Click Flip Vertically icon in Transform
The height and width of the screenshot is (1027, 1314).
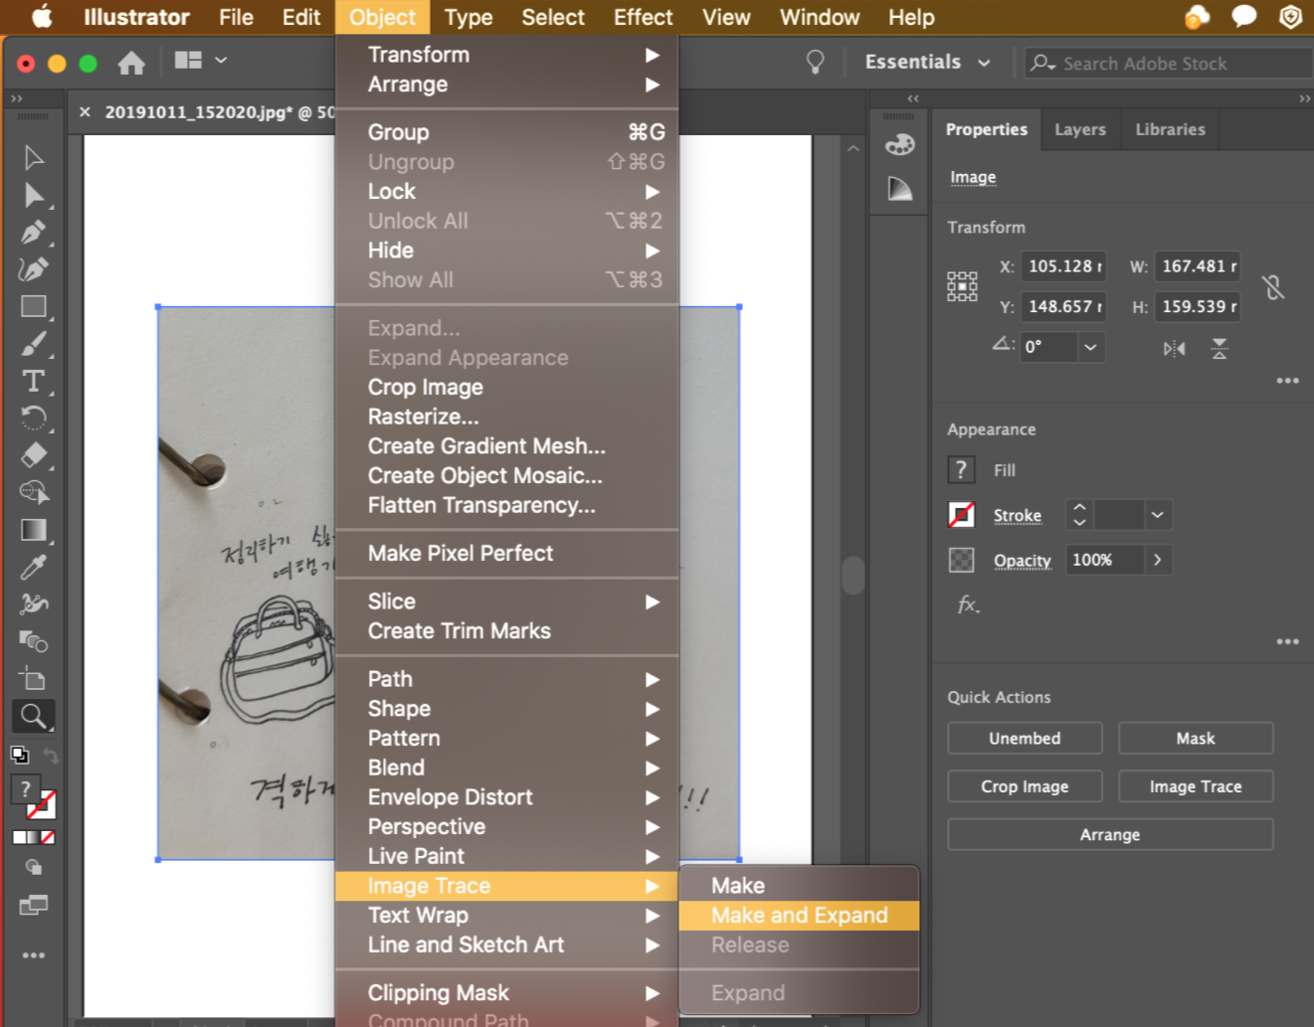pos(1219,348)
